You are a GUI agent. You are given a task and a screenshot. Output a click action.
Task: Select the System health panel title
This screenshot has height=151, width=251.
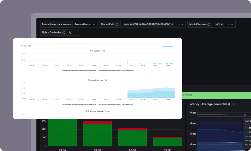pyautogui.click(x=26, y=46)
